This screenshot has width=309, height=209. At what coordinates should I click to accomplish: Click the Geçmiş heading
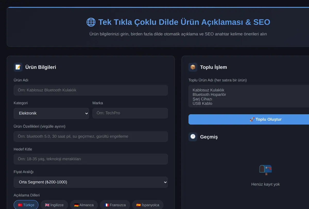coord(209,137)
